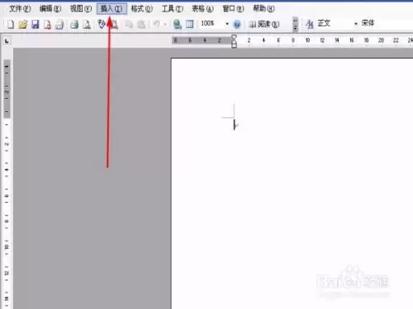Image resolution: width=413 pixels, height=309 pixels.
Task: Open the 格式 menu
Action: click(x=141, y=9)
